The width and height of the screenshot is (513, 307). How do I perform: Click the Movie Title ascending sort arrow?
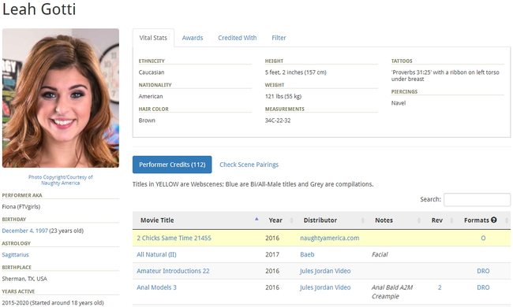tap(256, 219)
